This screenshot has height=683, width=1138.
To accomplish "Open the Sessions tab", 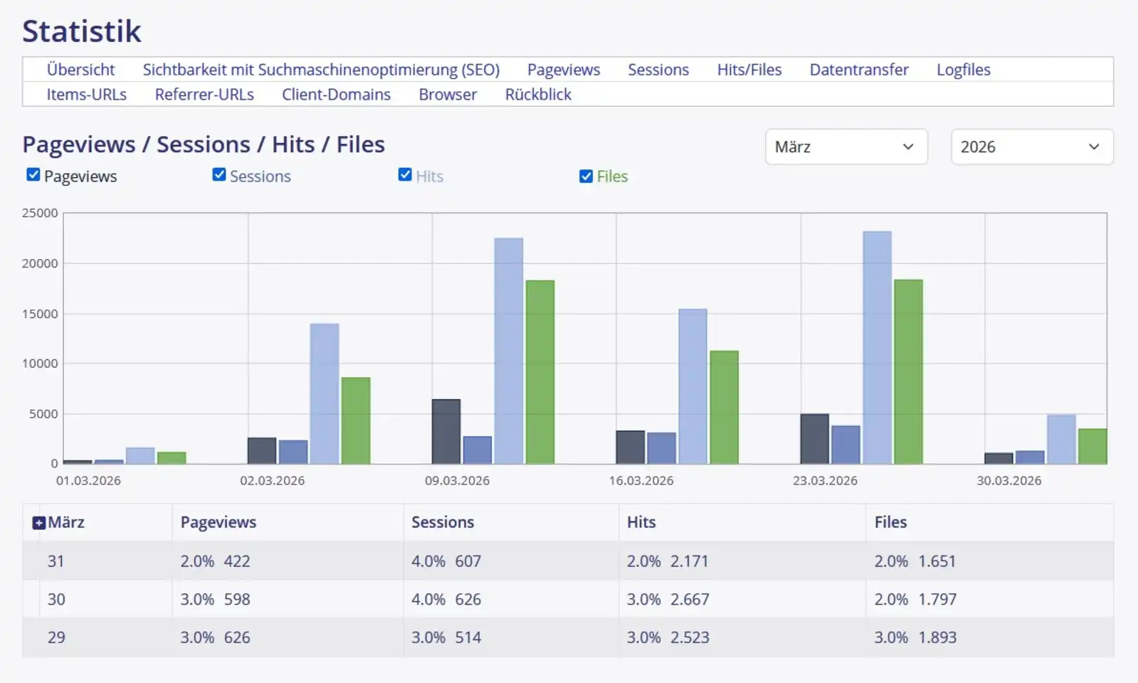I will click(x=658, y=70).
